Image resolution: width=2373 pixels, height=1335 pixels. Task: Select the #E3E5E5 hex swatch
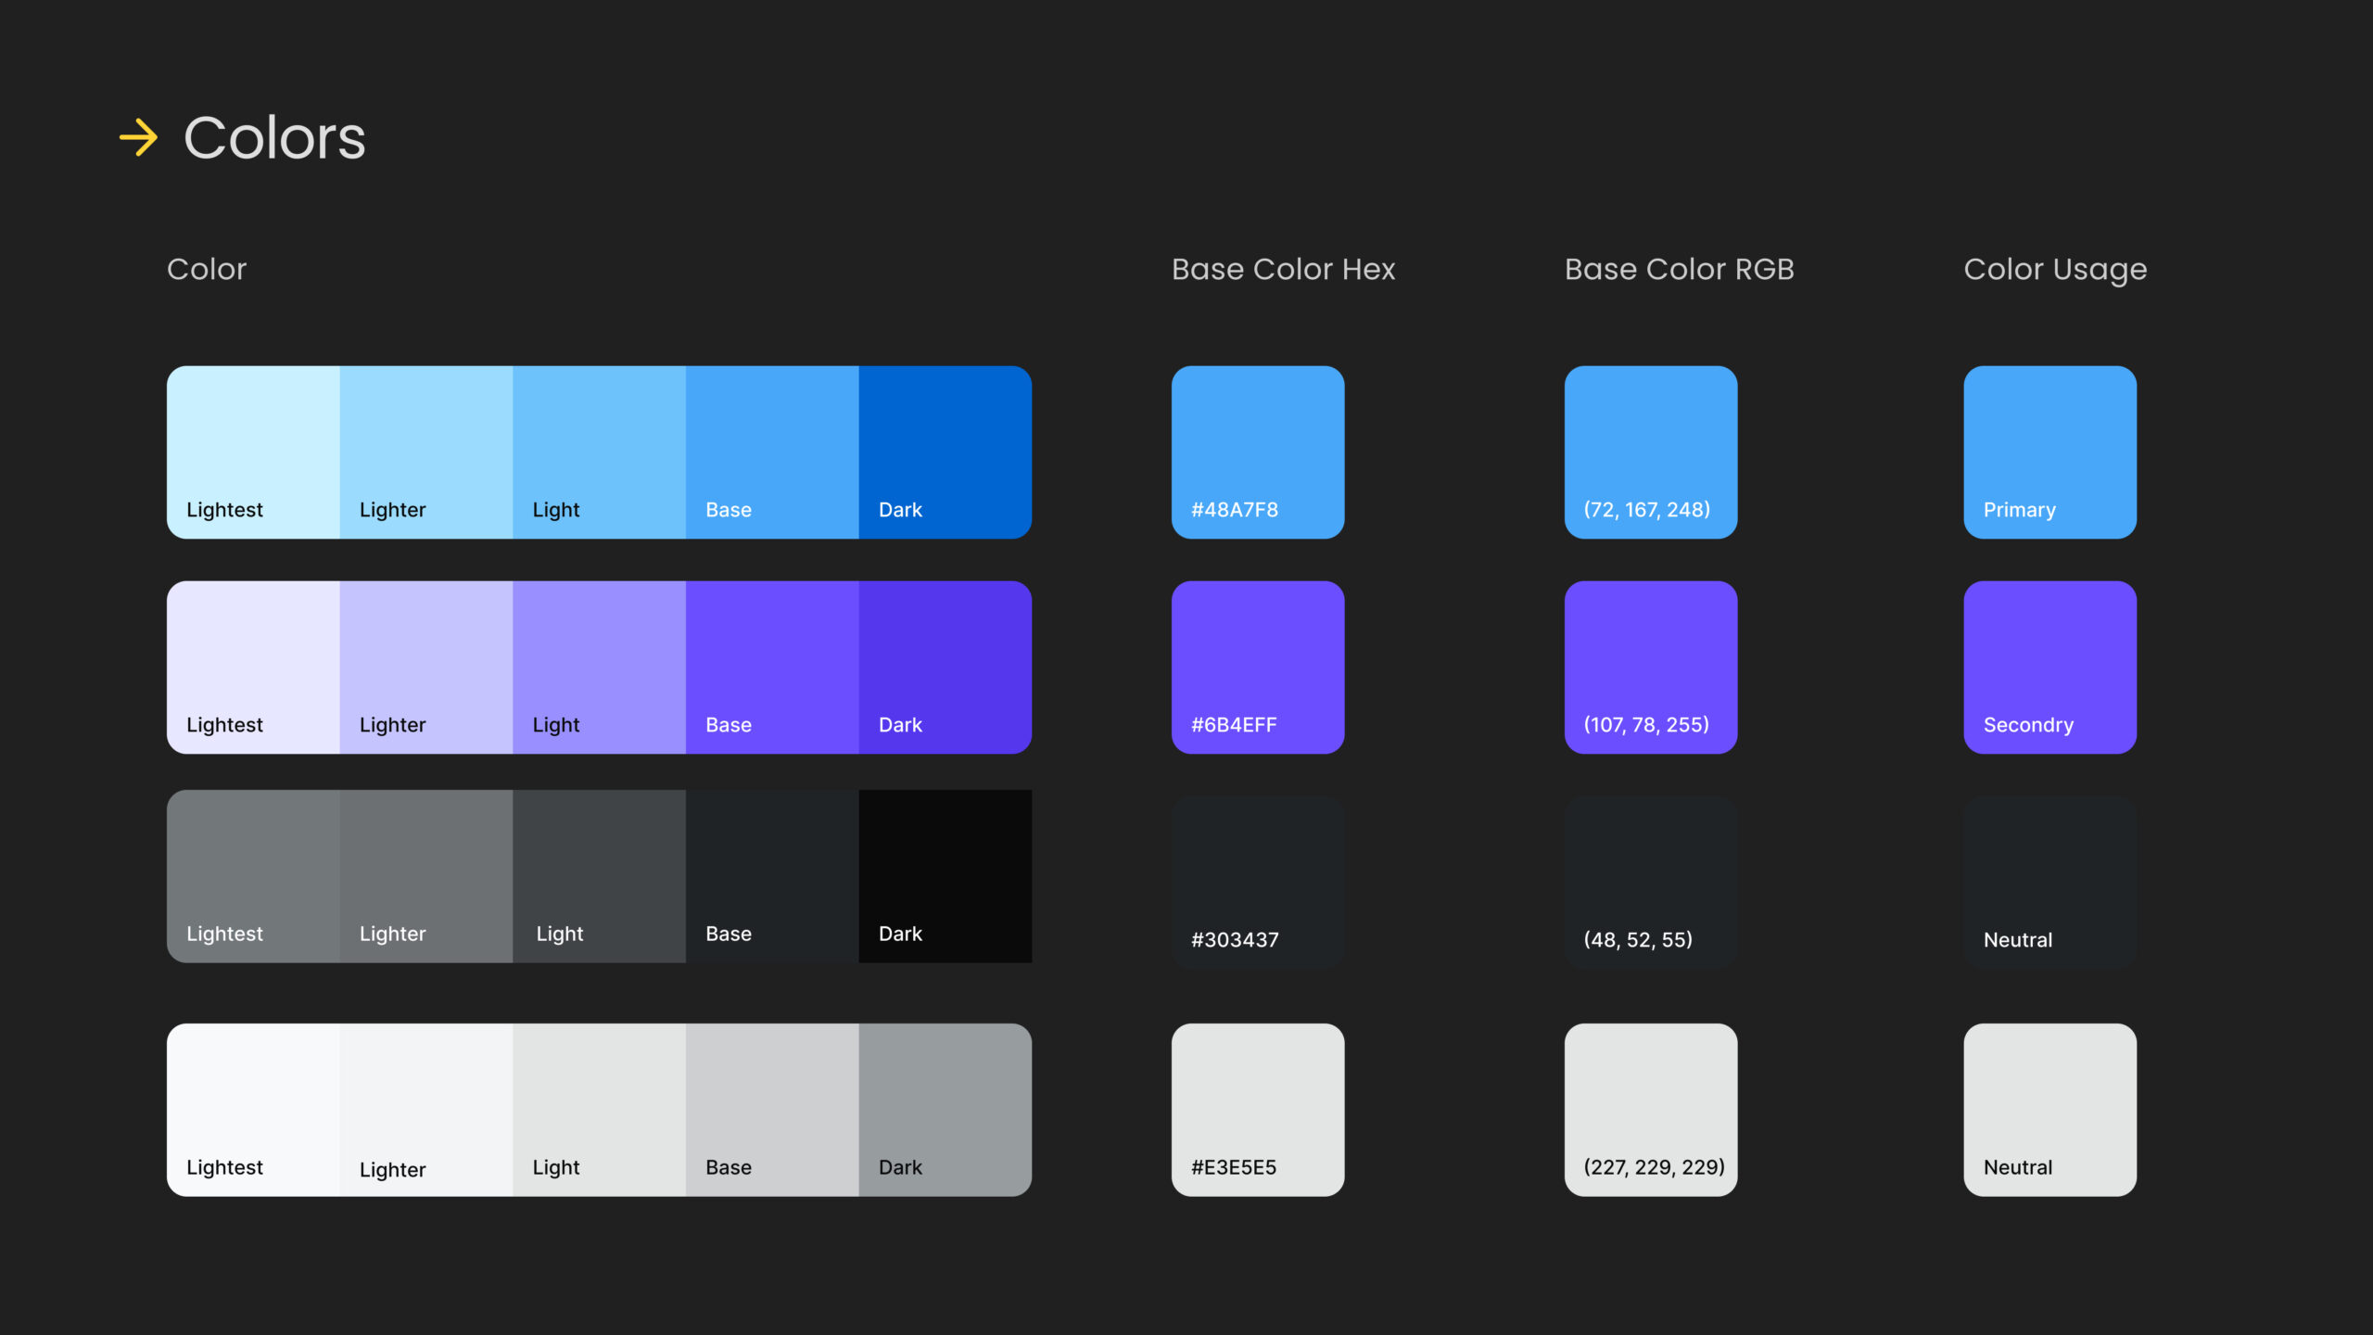1258,1110
